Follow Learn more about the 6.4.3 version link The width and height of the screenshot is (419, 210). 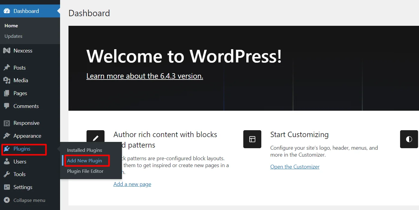[145, 76]
